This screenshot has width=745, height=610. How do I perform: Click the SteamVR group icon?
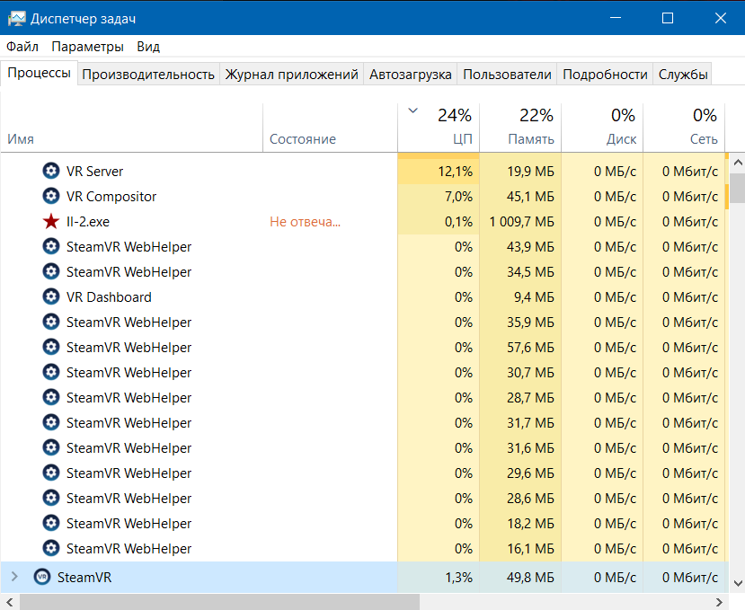41,577
